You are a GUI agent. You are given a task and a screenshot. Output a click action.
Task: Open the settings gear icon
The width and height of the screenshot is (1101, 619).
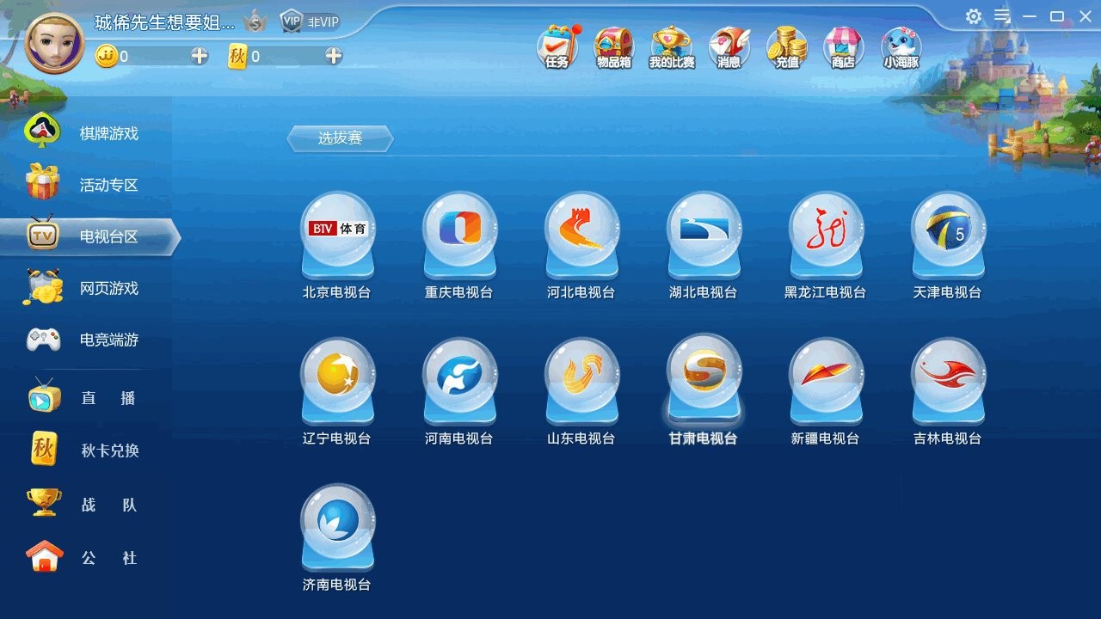tap(973, 15)
